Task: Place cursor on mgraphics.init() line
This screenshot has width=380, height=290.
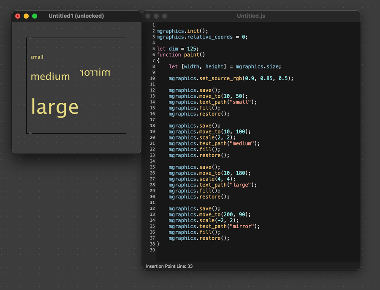Action: (182, 31)
